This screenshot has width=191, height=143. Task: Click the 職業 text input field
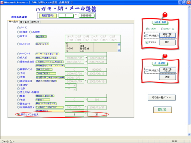pos(86,96)
